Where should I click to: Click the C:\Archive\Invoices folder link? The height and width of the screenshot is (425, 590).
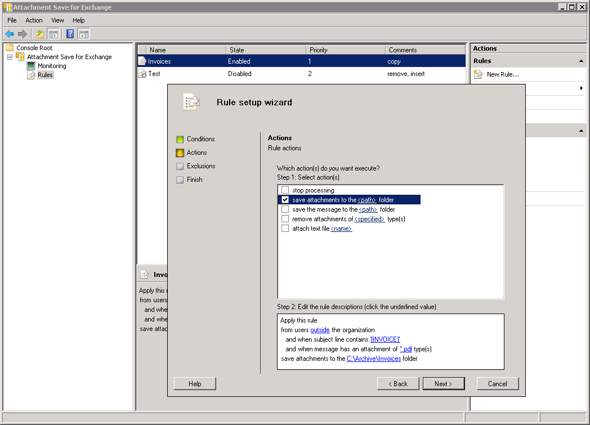click(374, 359)
